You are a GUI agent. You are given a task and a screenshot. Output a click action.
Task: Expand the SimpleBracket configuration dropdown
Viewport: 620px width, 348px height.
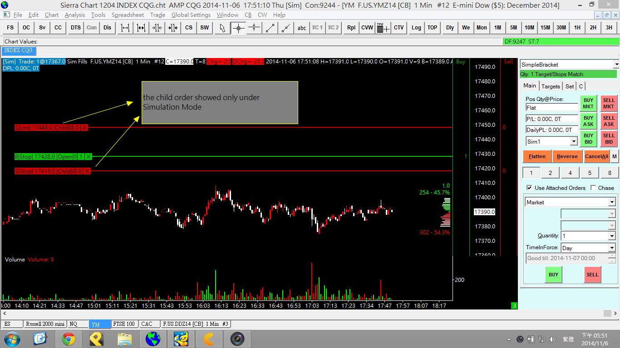point(615,65)
